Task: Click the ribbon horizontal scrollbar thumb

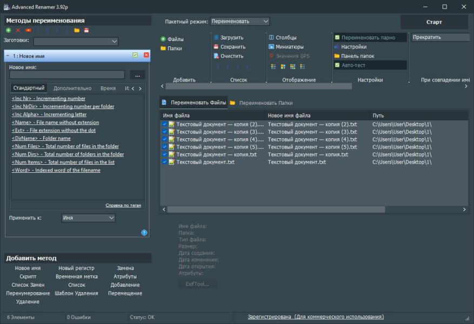Action: point(258,86)
